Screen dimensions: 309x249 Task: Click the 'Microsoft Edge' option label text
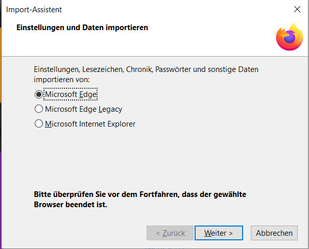pyautogui.click(x=70, y=94)
